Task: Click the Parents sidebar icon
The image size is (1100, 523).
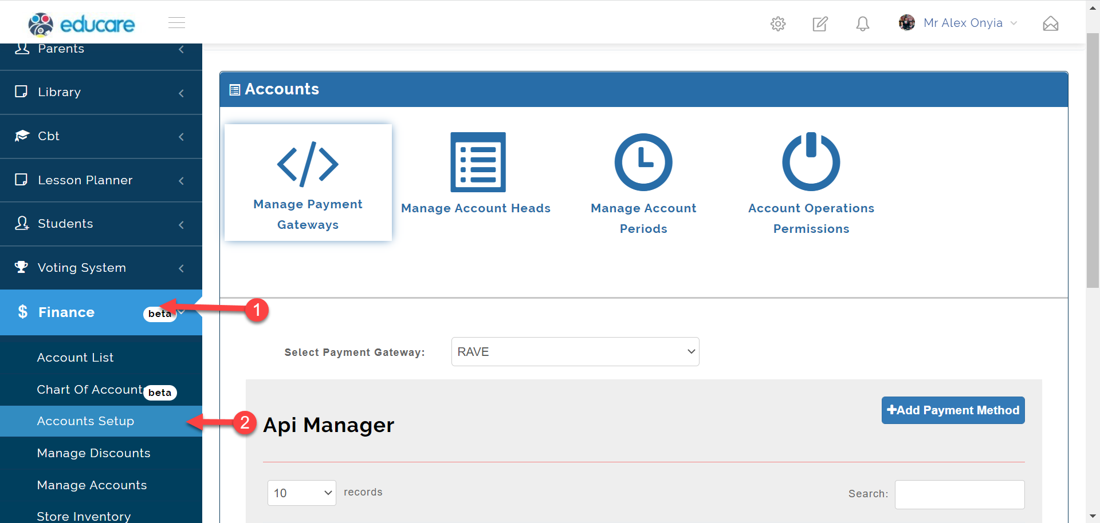Action: (22, 48)
